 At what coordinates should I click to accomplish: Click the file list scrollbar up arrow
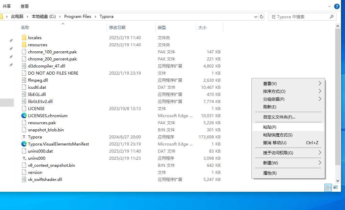pos(338,26)
